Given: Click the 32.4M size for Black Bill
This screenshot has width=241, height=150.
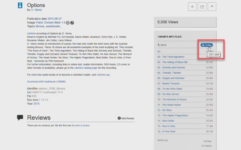Looking at the screenshot, I should [209, 62].
